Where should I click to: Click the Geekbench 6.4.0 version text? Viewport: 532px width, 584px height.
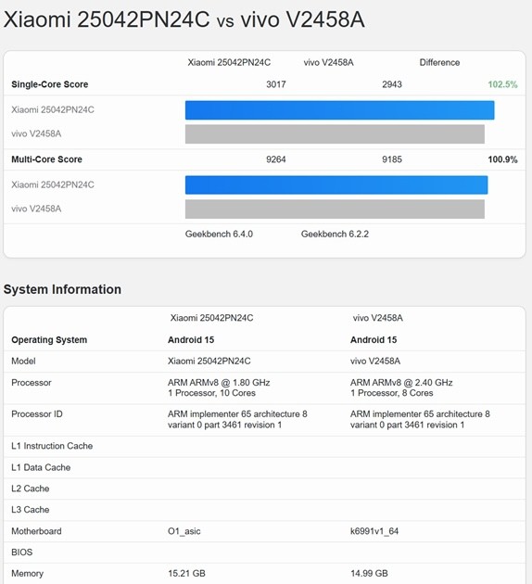219,235
